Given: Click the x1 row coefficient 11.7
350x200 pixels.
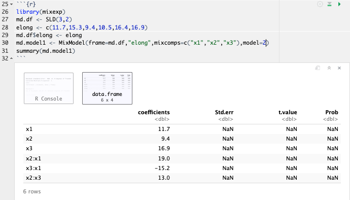Looking at the screenshot, I should tap(164, 129).
